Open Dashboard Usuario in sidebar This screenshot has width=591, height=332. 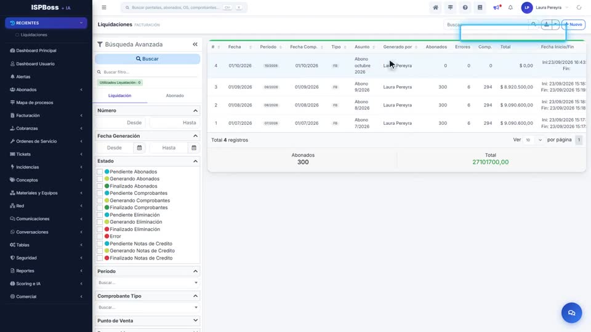click(x=36, y=63)
